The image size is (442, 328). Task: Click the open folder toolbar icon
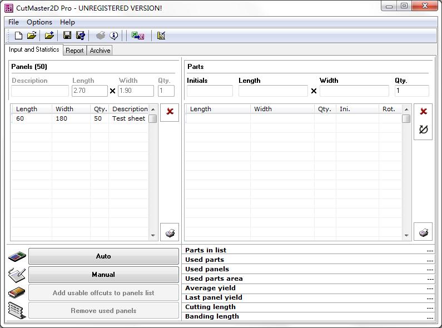(x=32, y=36)
